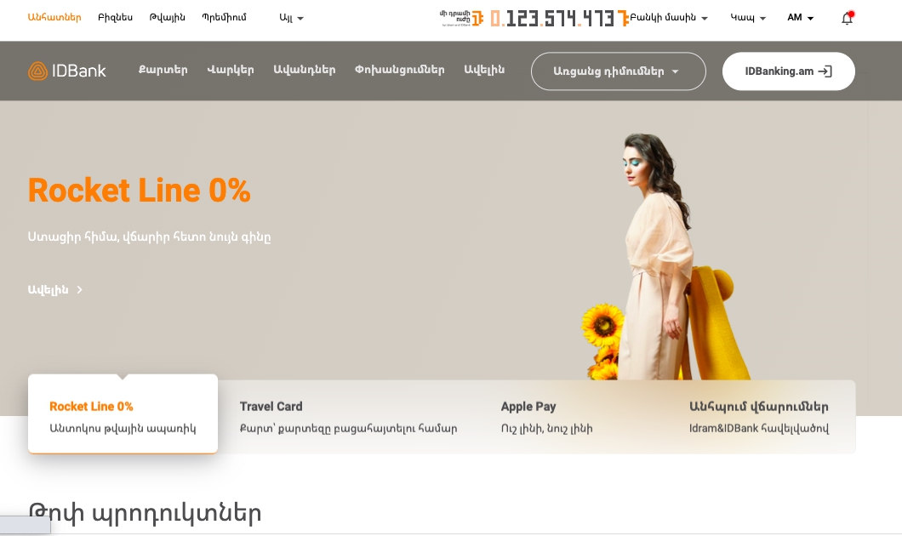Viewport: 902px width, 536px height.
Task: Expand the Այլ dropdown
Action: point(291,18)
